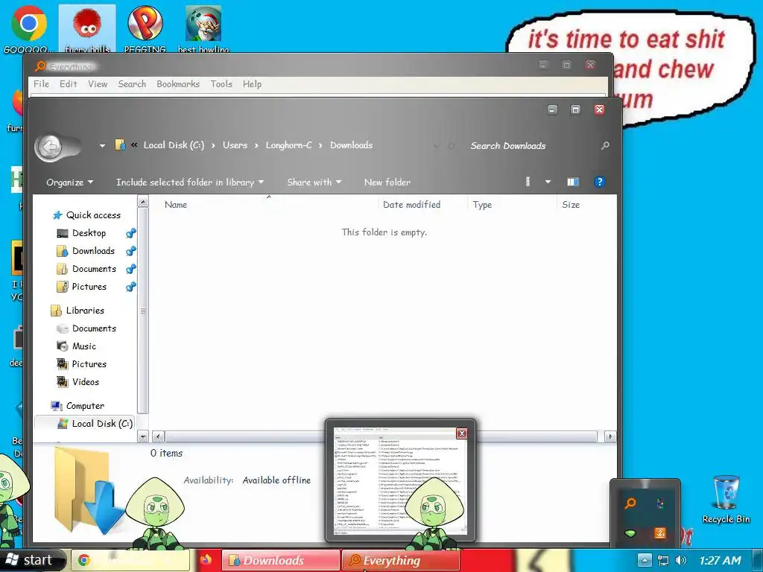Screen dimensions: 763x572
Task: Open File menu in Everything window
Action: (42, 84)
